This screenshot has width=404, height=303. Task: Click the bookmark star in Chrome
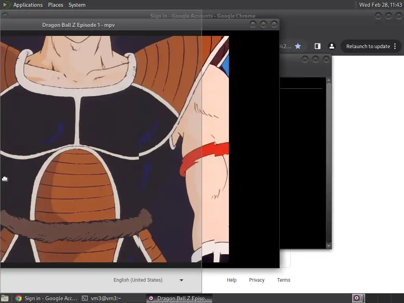(x=298, y=46)
